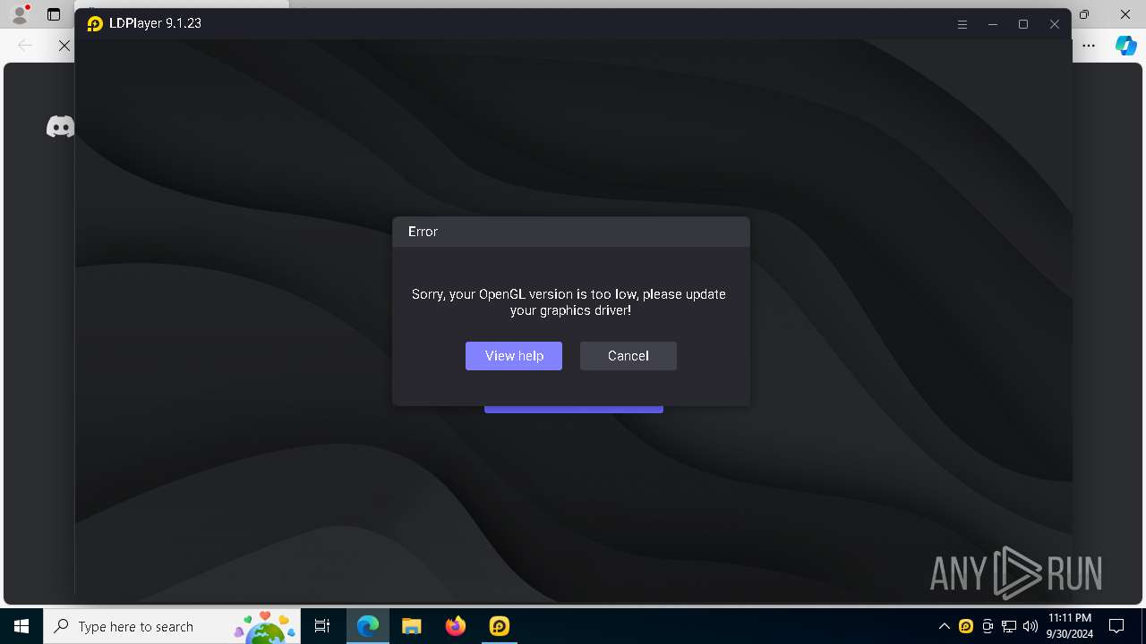Image resolution: width=1146 pixels, height=644 pixels.
Task: Select the LDPlayer taskbar icon
Action: [x=499, y=626]
